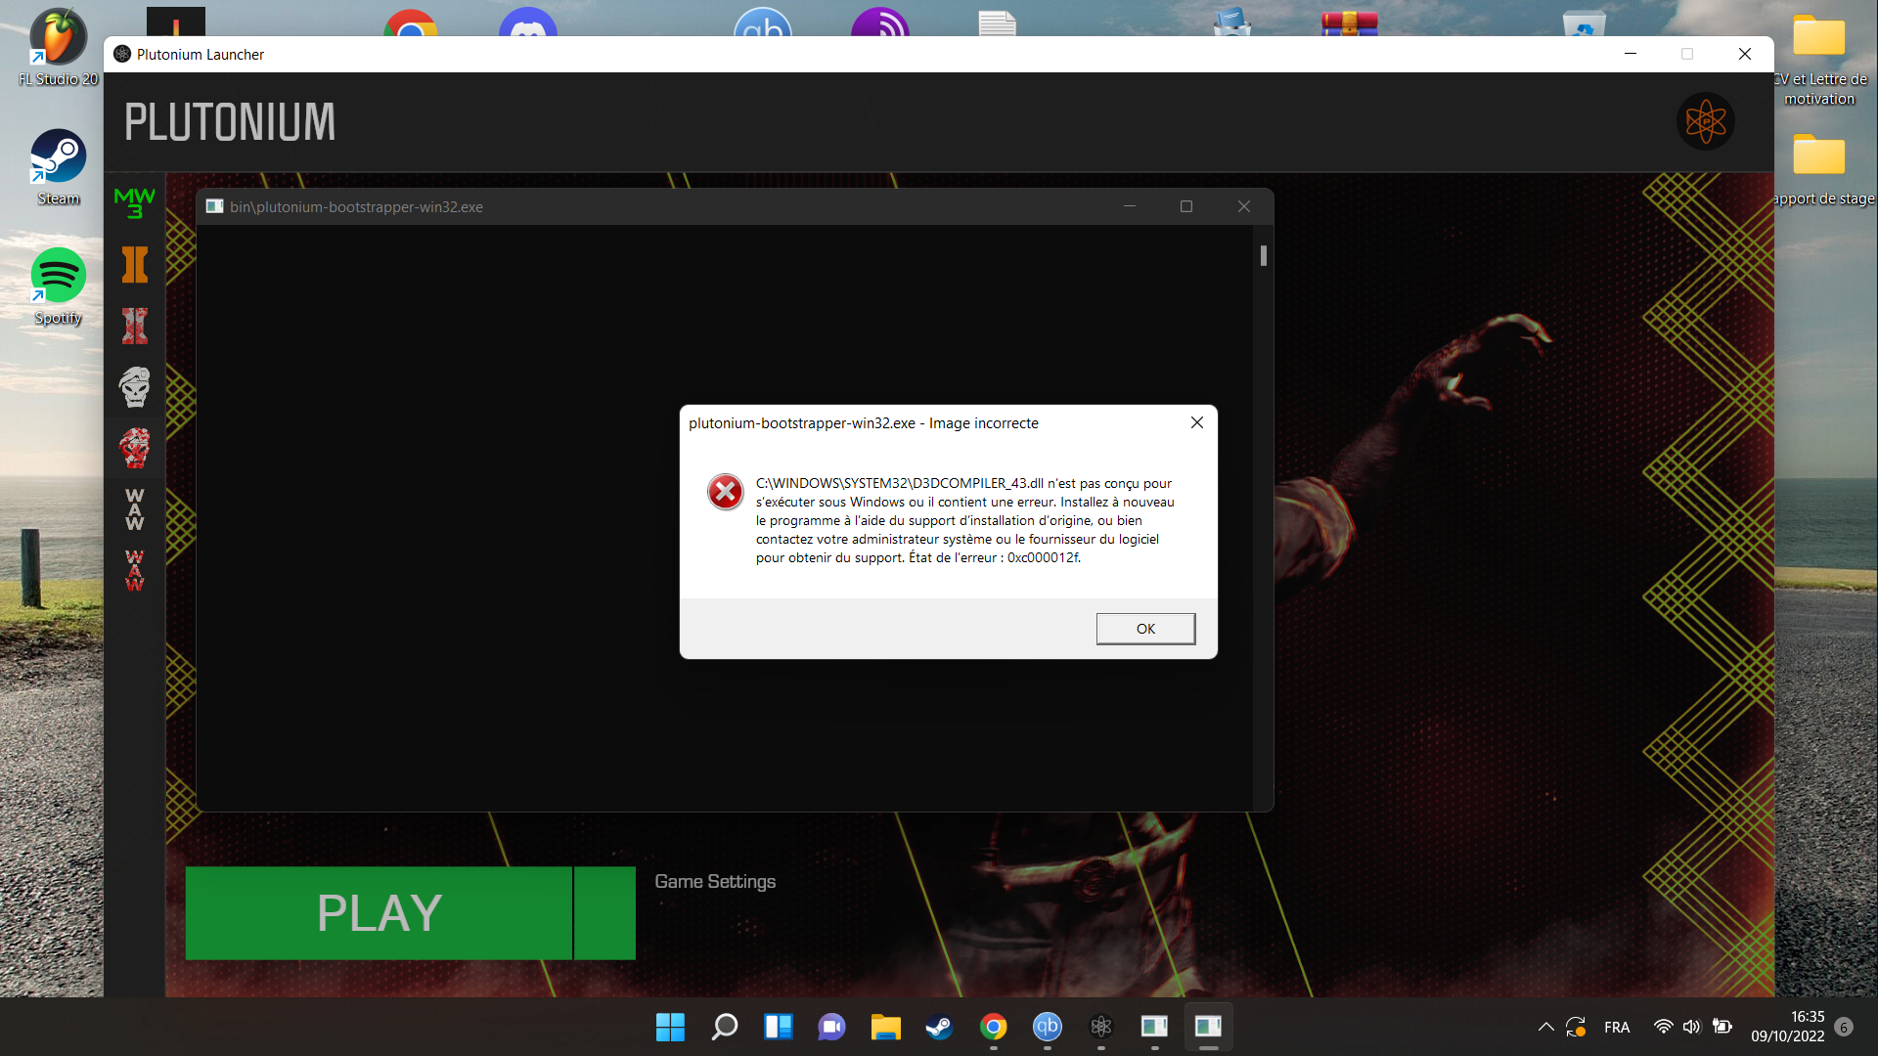Maximize the bootstrapper console window
Screen dimensions: 1878x1056
click(x=1186, y=206)
